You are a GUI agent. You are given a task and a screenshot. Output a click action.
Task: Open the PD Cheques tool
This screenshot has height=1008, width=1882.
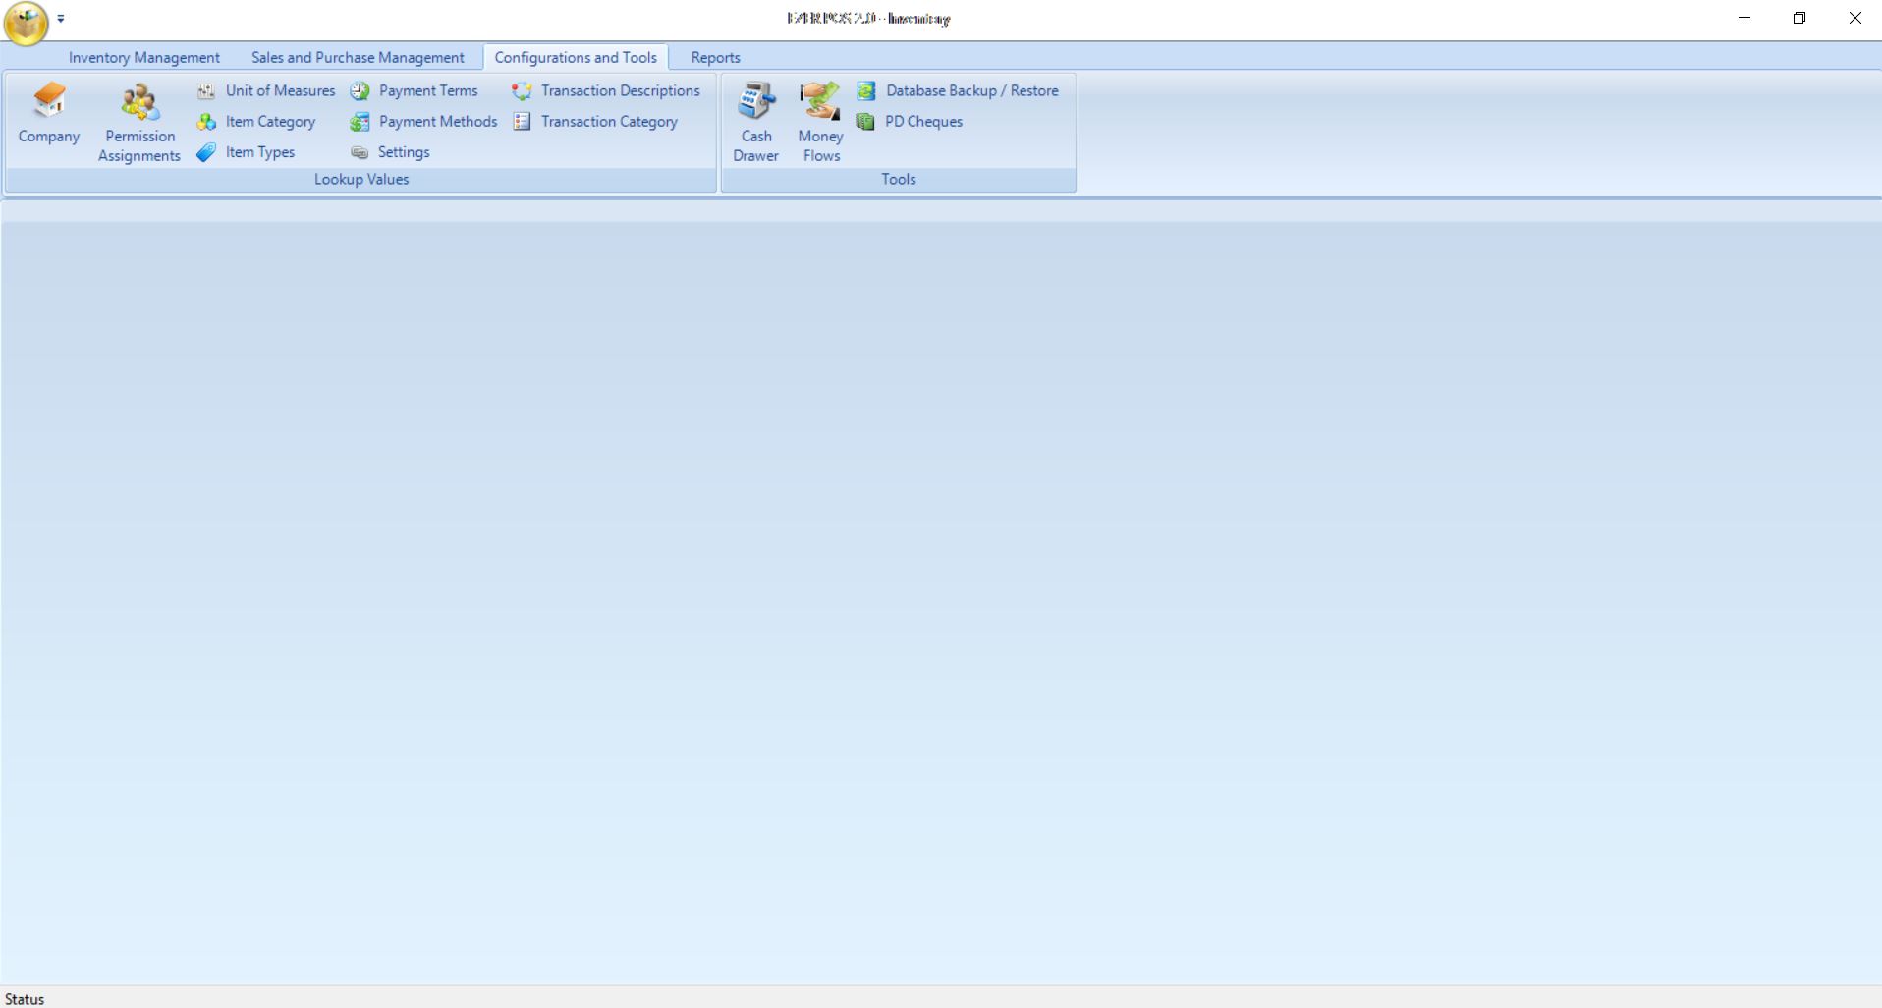[x=910, y=122]
